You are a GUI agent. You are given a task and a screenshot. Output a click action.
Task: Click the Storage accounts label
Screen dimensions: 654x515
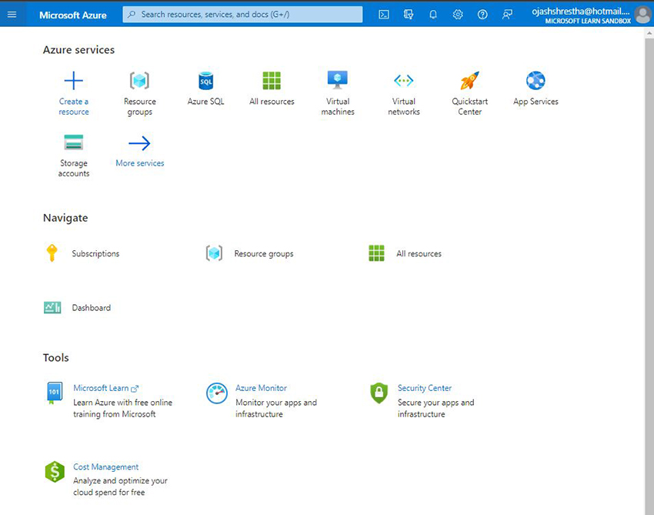tap(73, 168)
